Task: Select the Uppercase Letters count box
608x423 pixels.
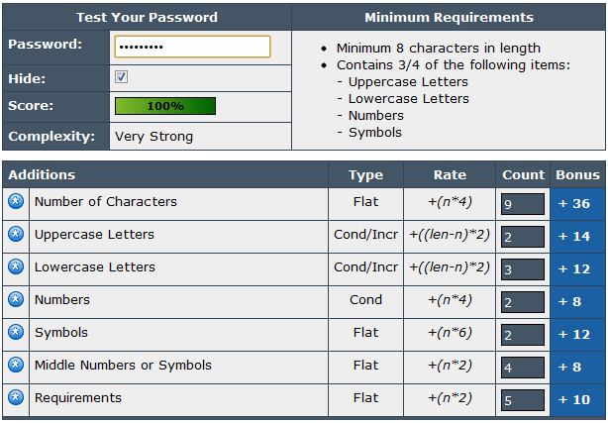Action: (x=523, y=237)
